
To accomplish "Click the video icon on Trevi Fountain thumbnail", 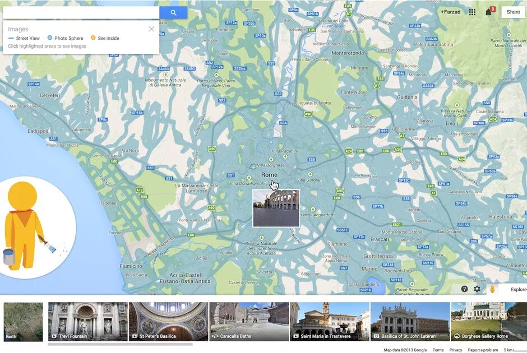I will point(54,336).
